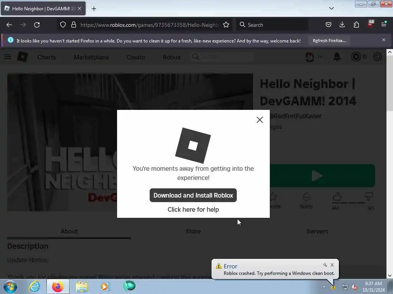393x294 pixels.
Task: Reload the page with the refresh icon
Action: pos(37,25)
